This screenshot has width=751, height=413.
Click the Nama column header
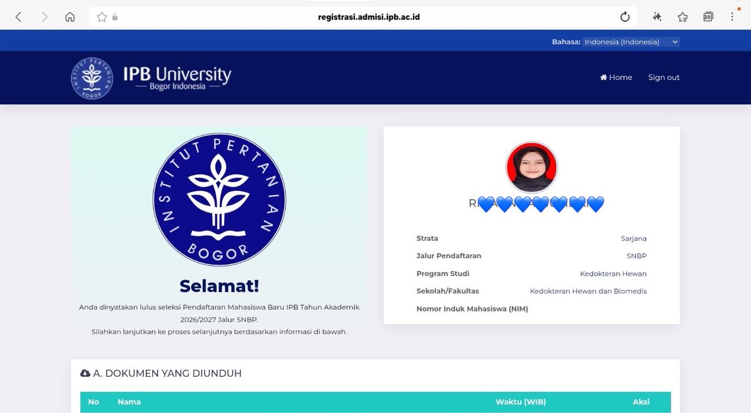[x=129, y=402]
